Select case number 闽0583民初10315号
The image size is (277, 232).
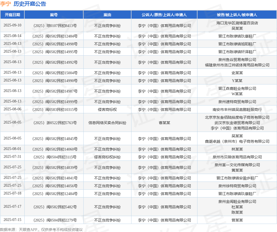55,110
